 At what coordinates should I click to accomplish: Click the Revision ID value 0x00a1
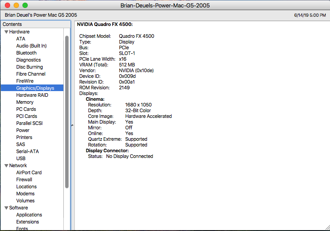point(127,82)
